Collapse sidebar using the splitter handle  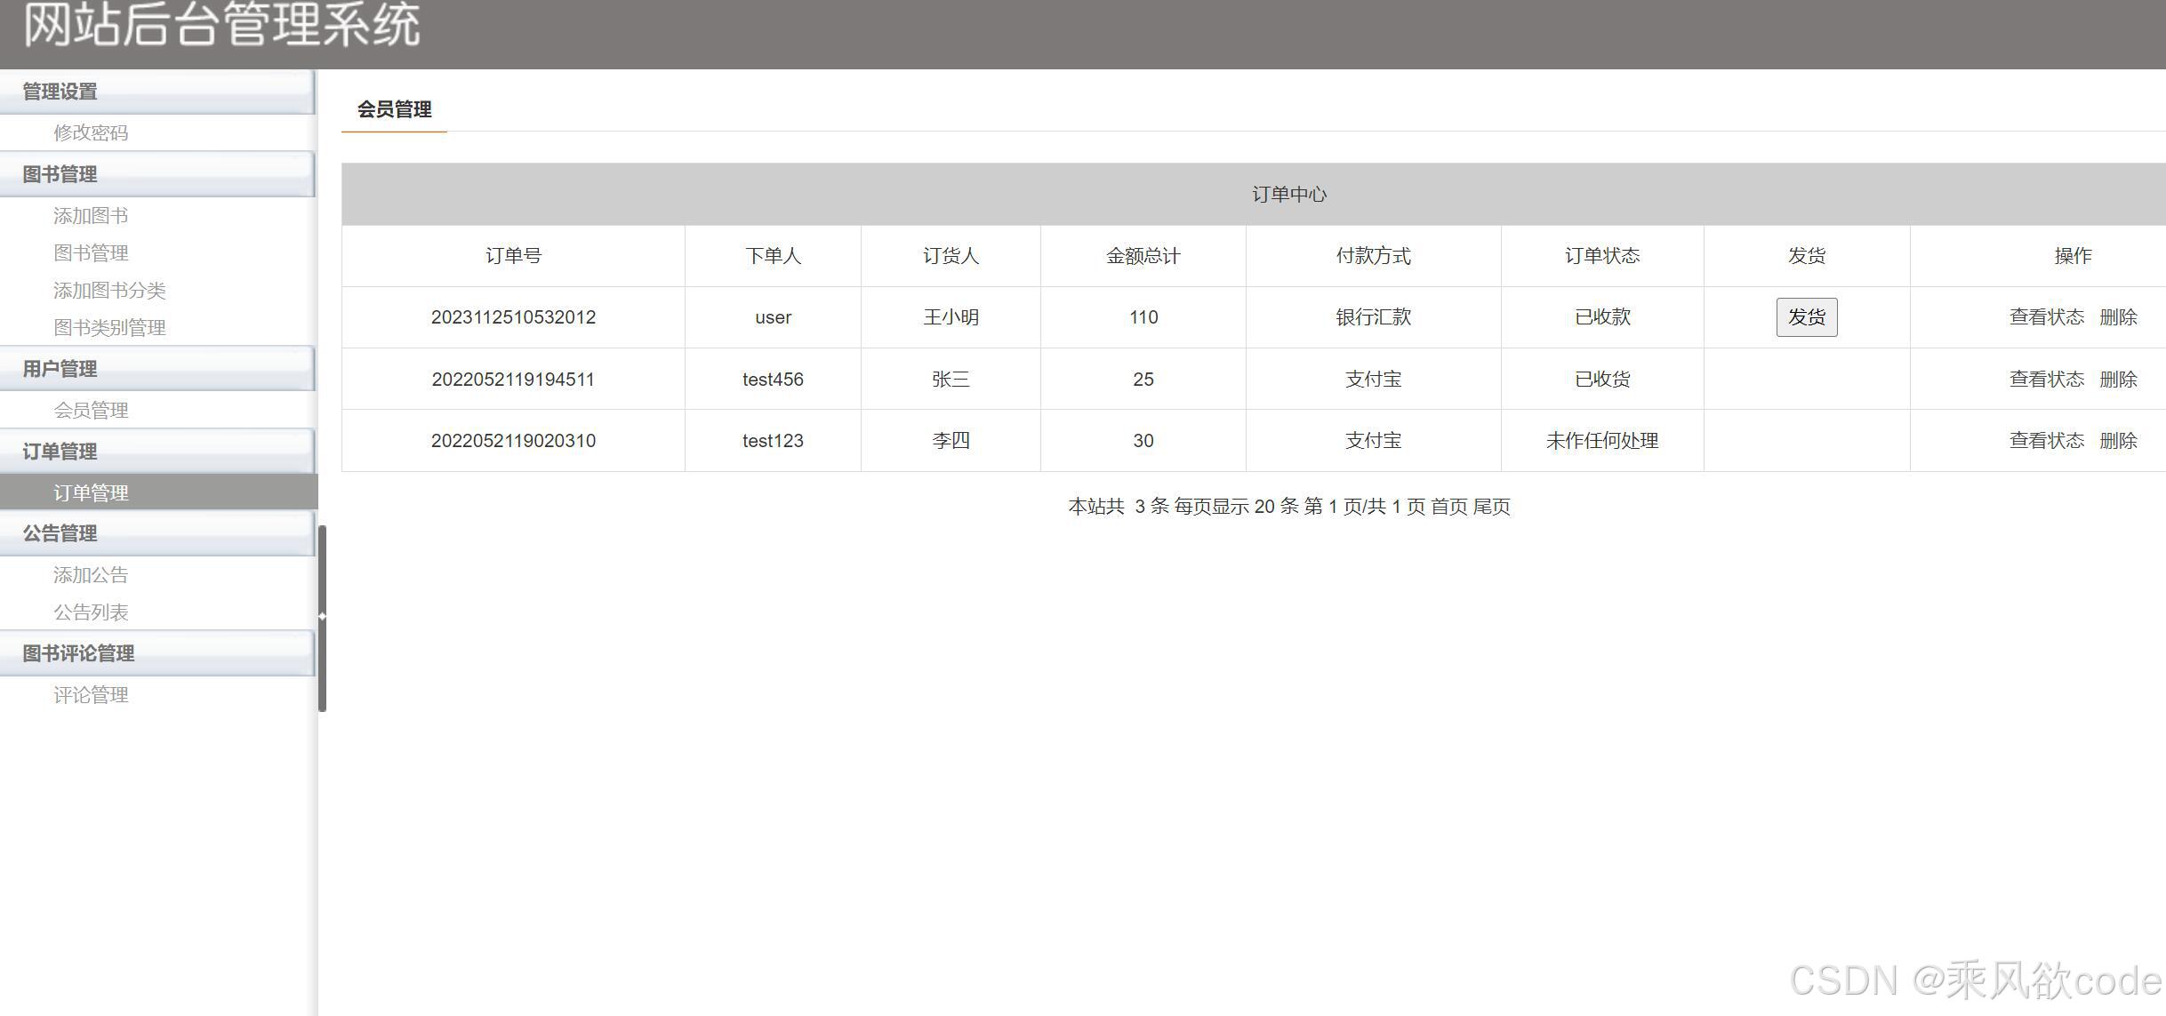(322, 616)
